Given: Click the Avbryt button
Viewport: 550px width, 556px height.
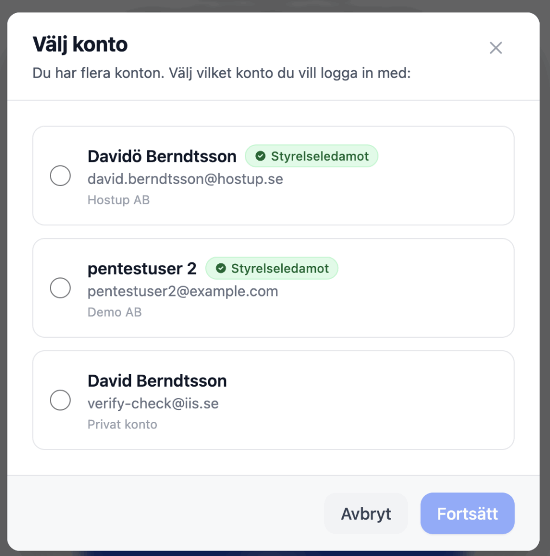Looking at the screenshot, I should pos(365,514).
